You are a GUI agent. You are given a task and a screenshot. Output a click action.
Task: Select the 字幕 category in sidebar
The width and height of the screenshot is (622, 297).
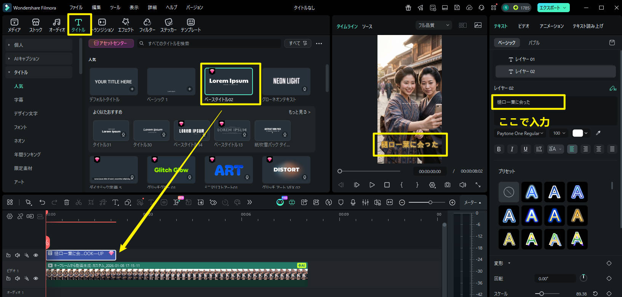click(19, 100)
